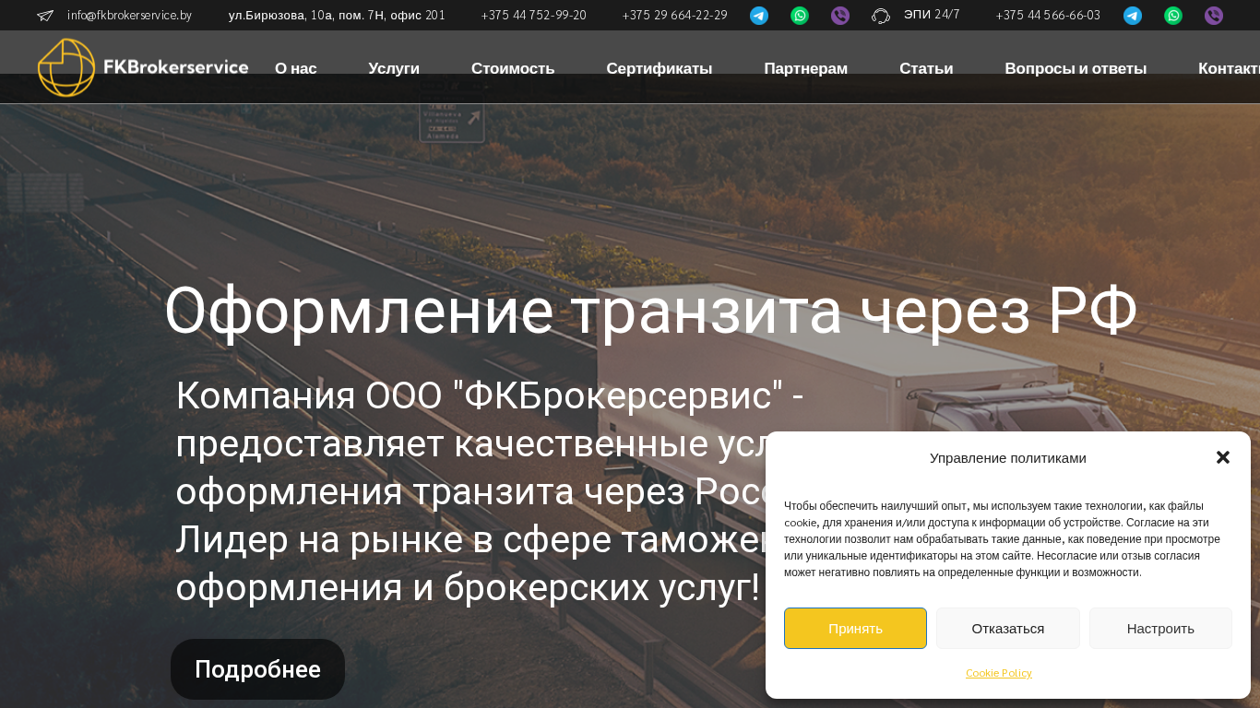The image size is (1260, 708).
Task: Open Viber icon beside +375 44 566-66-03
Action: tap(1214, 16)
